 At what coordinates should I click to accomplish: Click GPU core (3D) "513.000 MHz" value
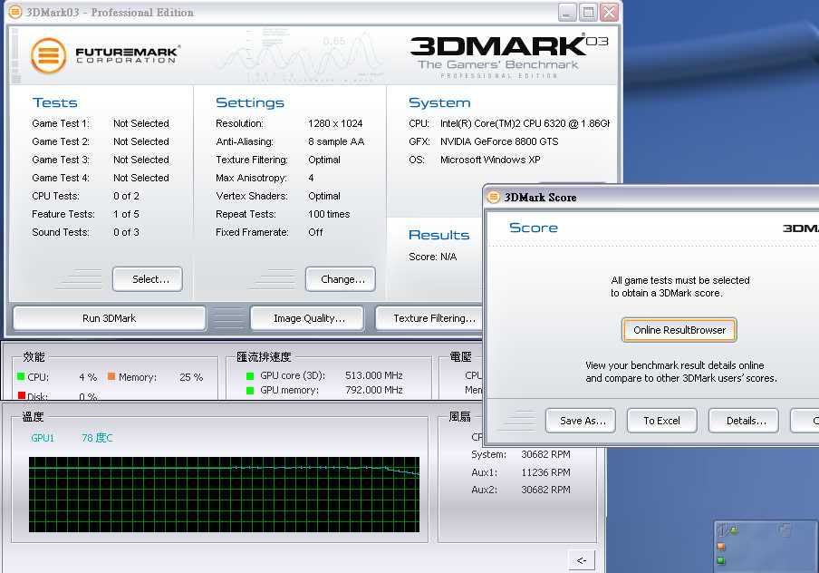click(x=374, y=375)
